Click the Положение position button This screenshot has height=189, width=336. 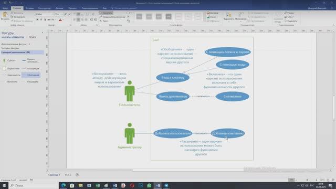click(241, 16)
